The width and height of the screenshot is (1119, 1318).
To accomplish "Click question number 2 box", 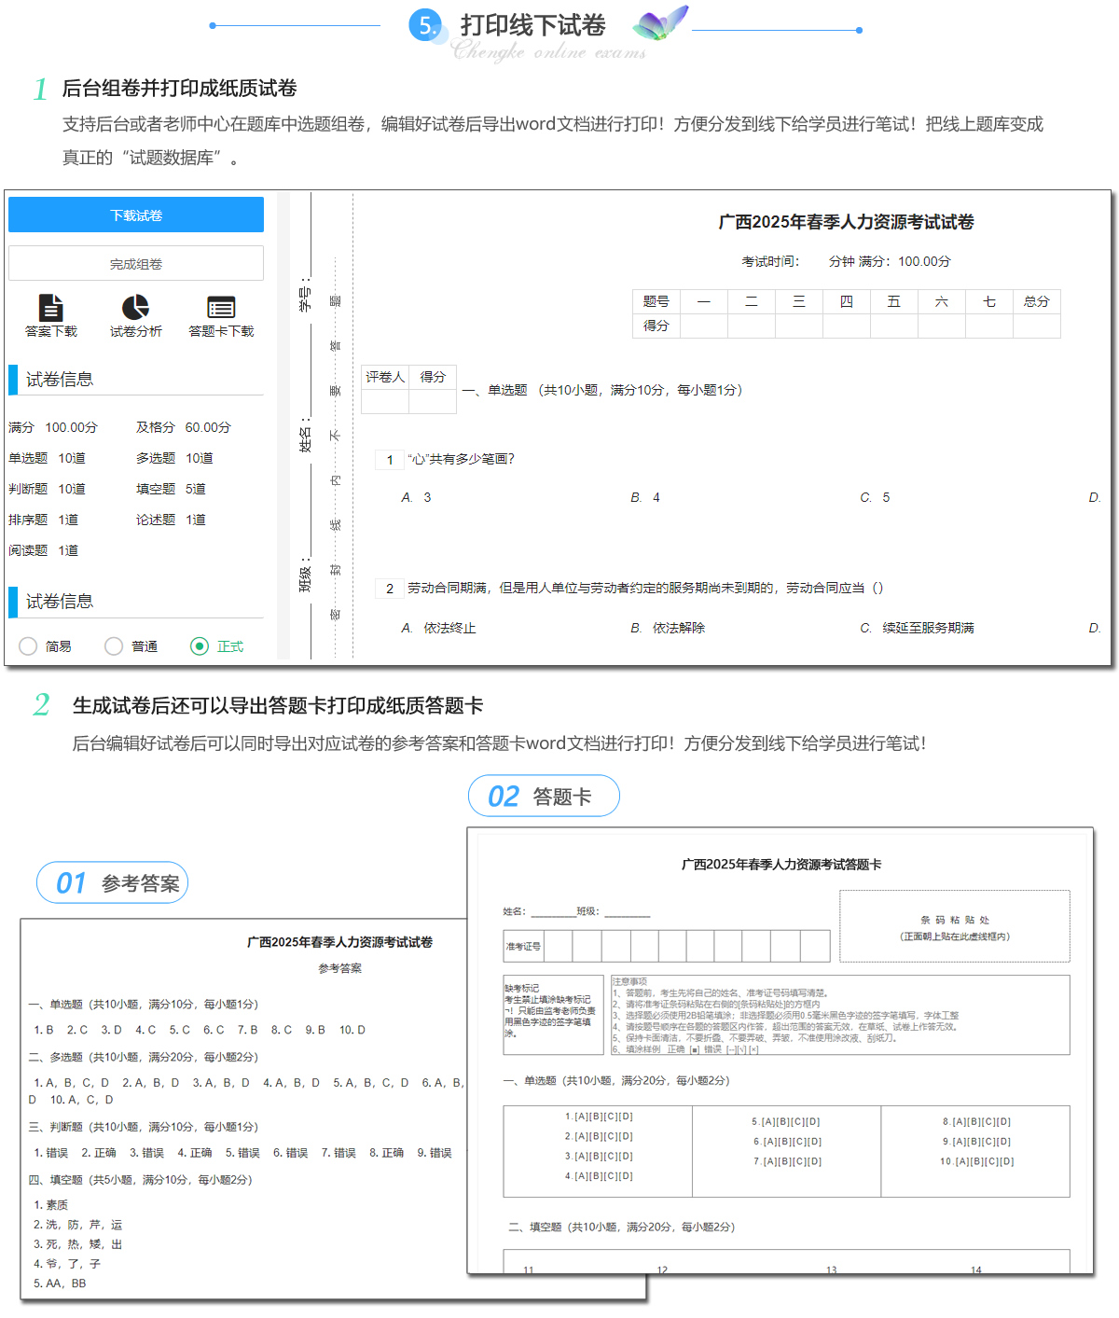I will click(x=390, y=589).
